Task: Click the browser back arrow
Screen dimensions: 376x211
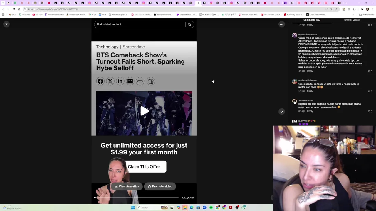Action: tap(3, 9)
